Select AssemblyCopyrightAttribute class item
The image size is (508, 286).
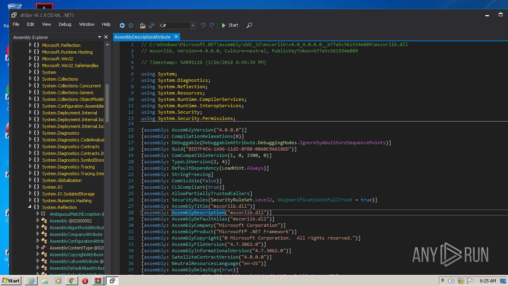(76, 255)
